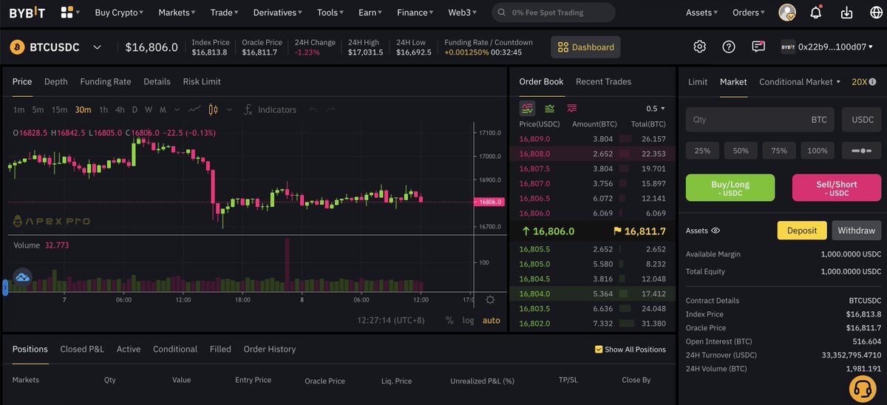
Task: Open the Orders dropdown
Action: tap(750, 13)
